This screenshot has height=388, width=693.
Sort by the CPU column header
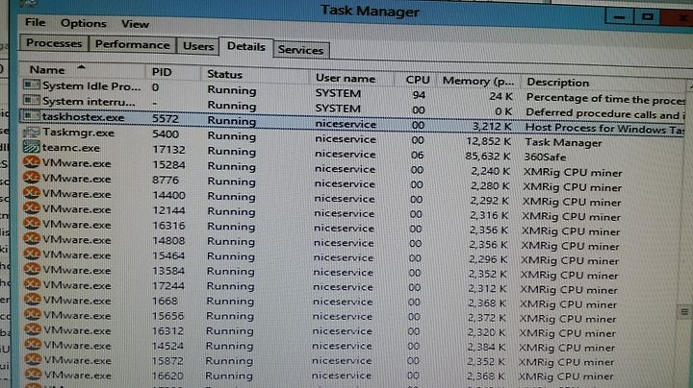(x=418, y=80)
